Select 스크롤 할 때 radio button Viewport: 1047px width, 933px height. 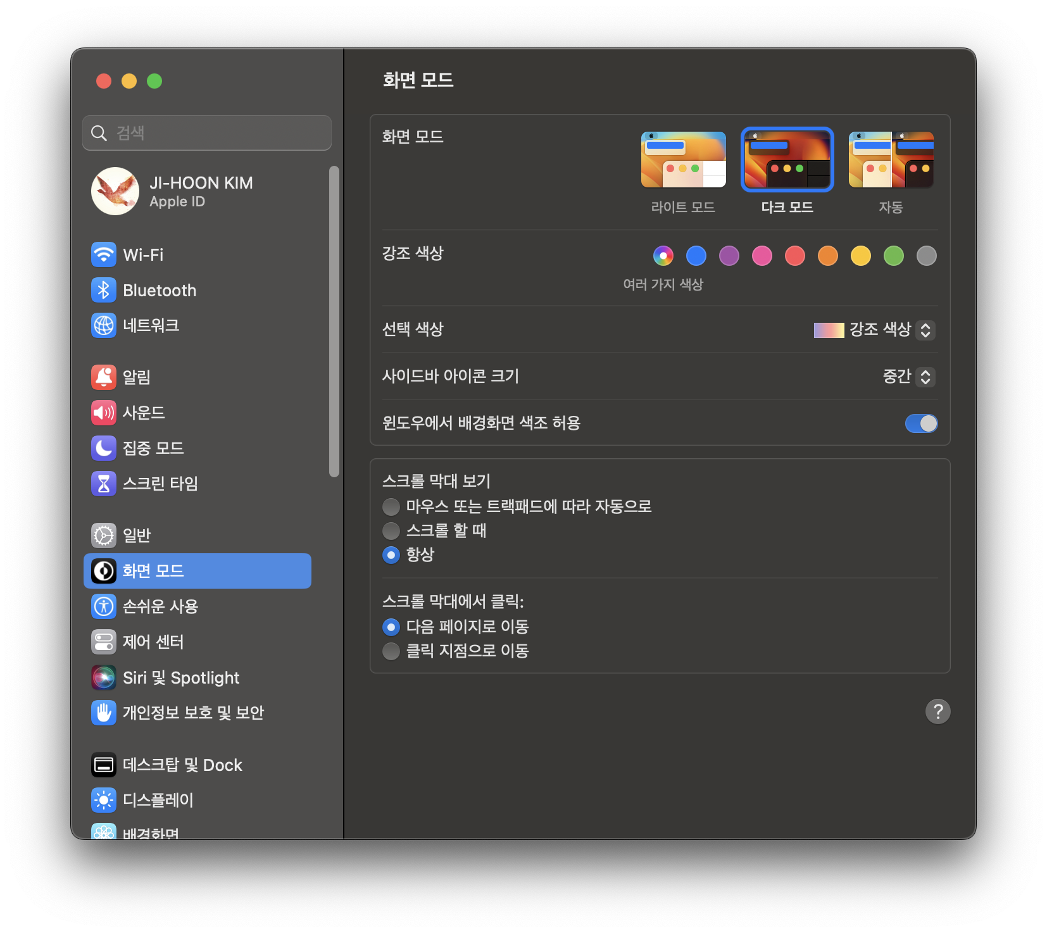point(391,530)
